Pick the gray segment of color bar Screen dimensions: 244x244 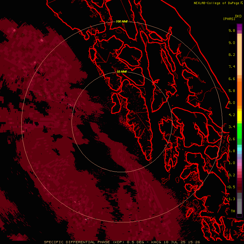(239, 203)
